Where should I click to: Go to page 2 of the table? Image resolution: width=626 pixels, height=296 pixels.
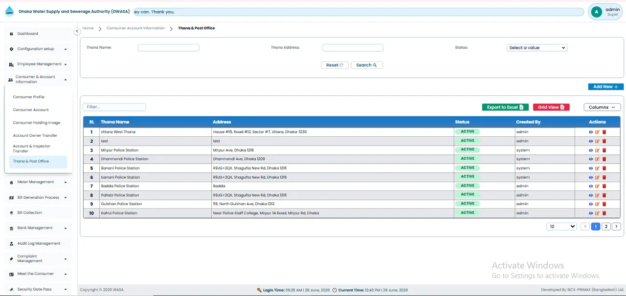(x=606, y=227)
